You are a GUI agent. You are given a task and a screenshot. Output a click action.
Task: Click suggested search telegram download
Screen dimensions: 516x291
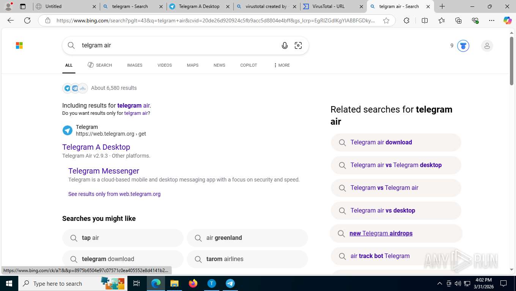123,259
